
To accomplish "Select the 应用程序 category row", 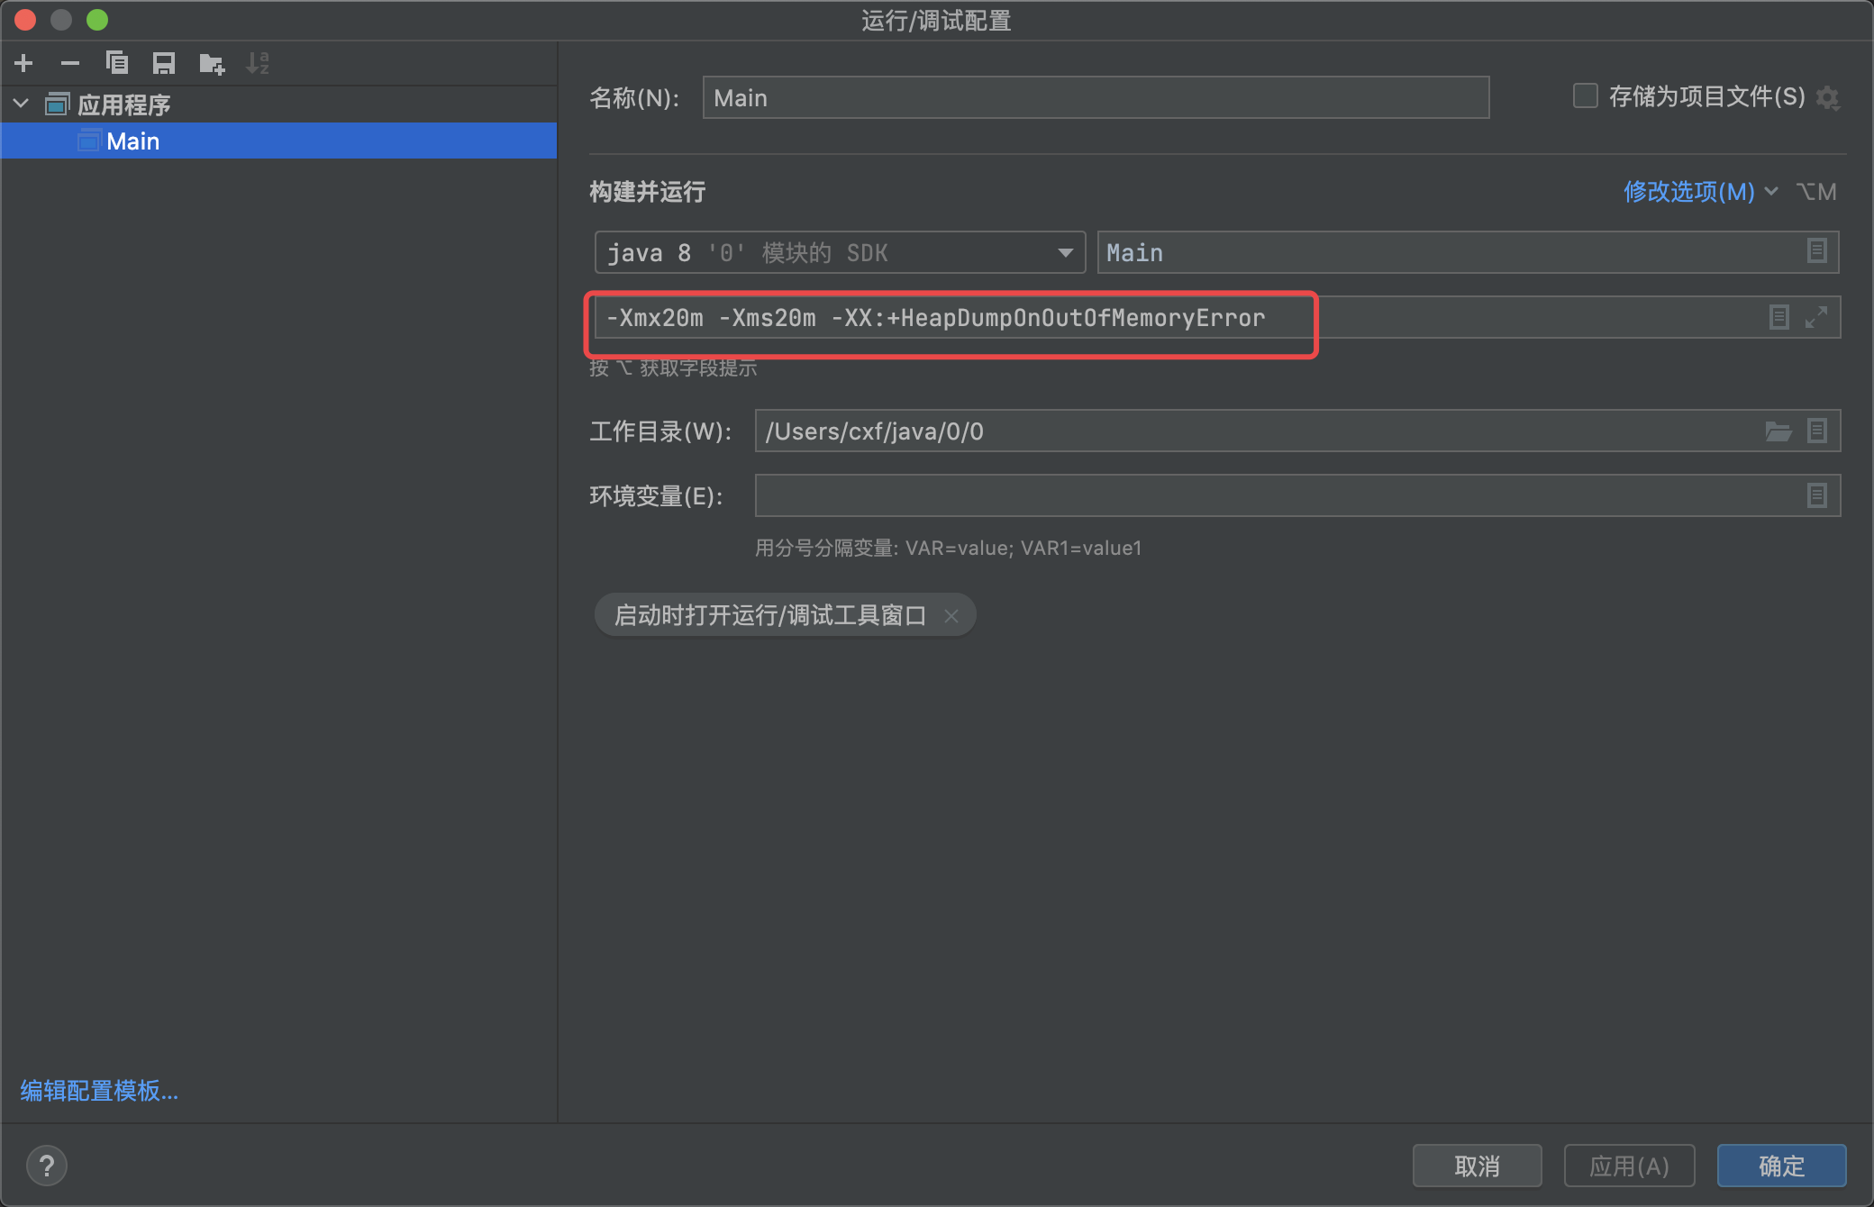I will [278, 104].
